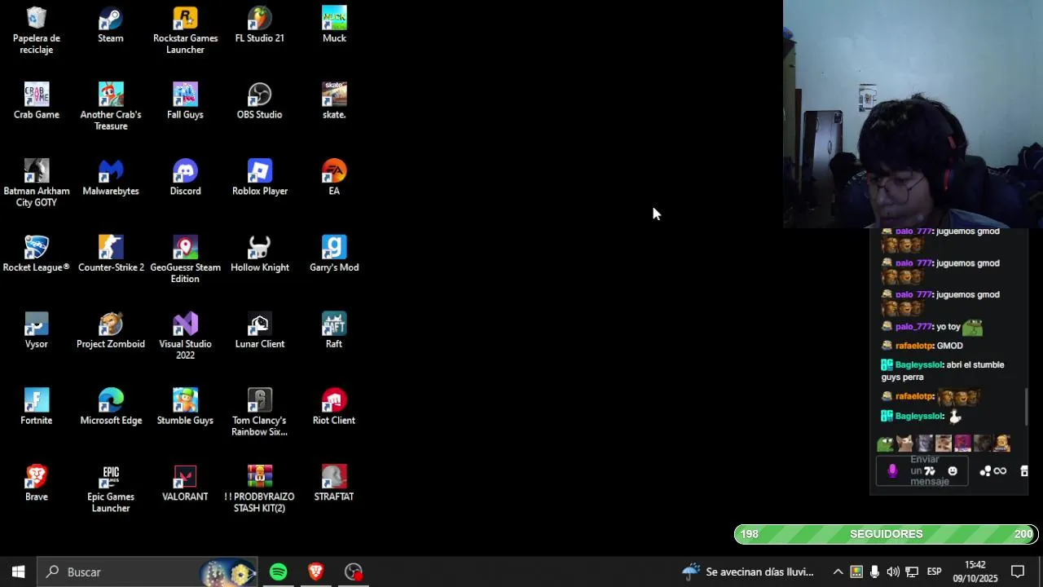Viewport: 1043px width, 587px height.
Task: Click the EA app icon
Action: point(334,178)
